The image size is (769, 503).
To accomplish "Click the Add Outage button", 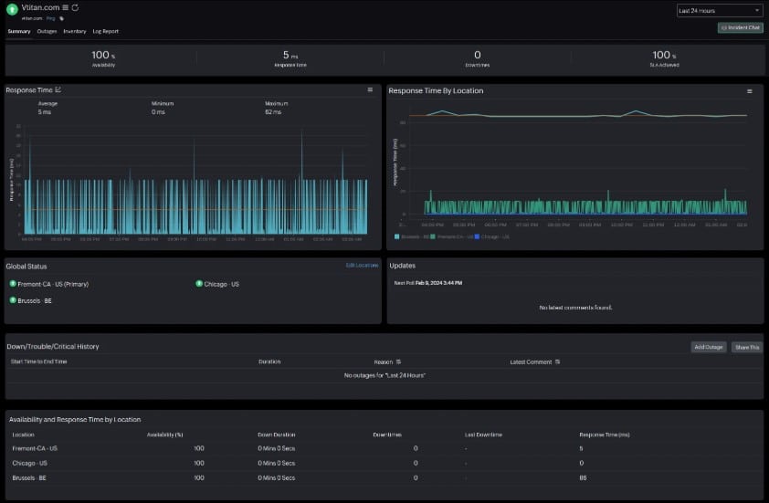I will [709, 347].
